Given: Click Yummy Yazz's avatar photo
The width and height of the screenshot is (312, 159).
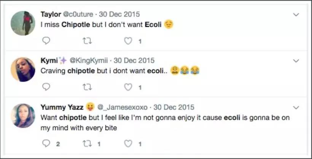Looking at the screenshot, I should coord(23,116).
